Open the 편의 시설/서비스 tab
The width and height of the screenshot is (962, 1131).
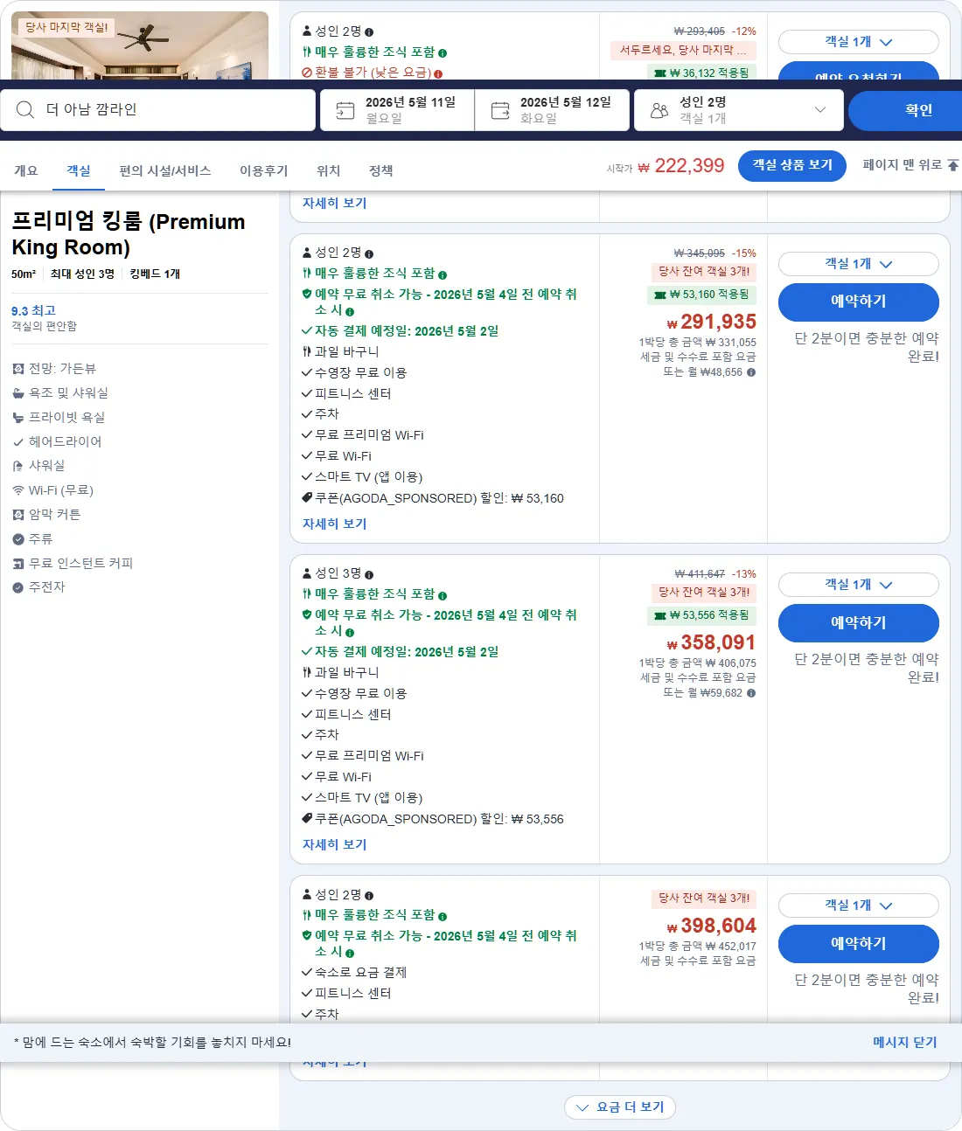tap(165, 170)
